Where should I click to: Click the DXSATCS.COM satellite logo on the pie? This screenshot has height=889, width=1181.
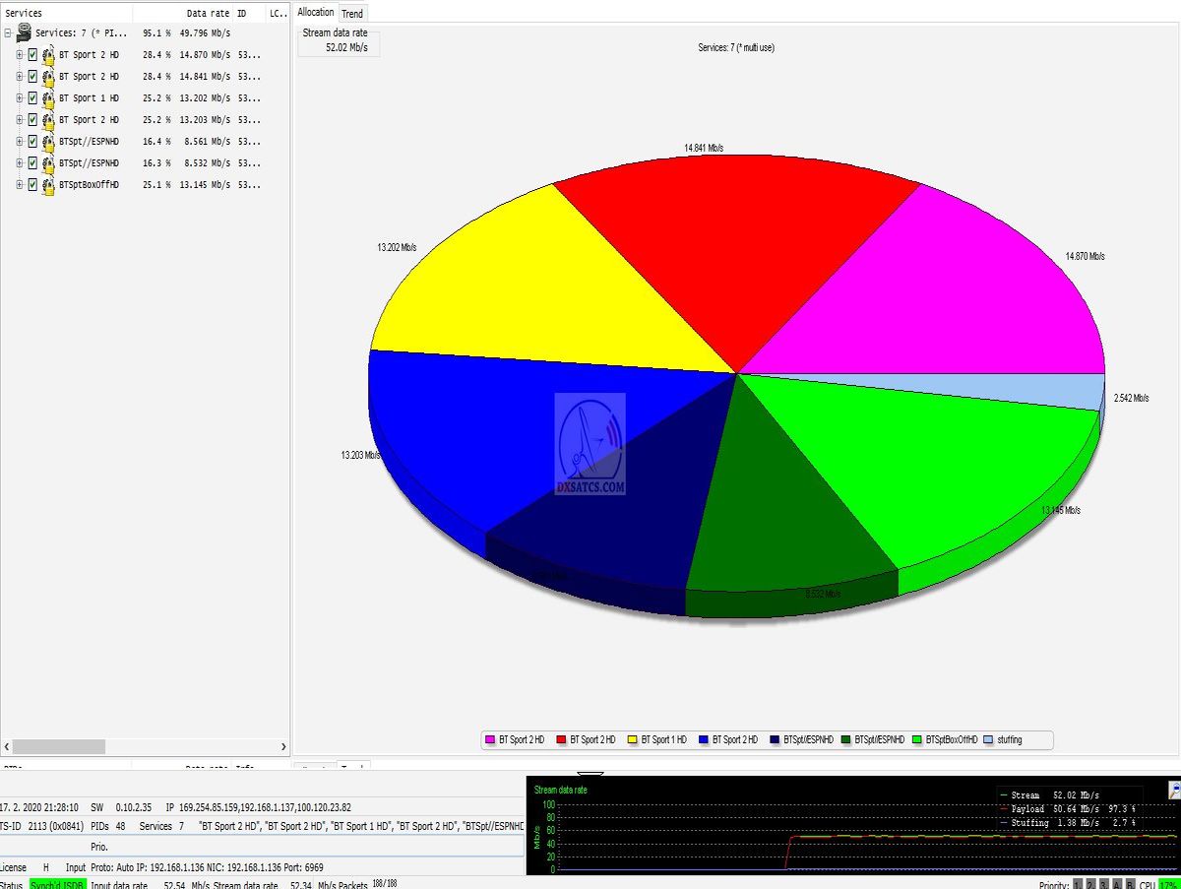pyautogui.click(x=590, y=443)
